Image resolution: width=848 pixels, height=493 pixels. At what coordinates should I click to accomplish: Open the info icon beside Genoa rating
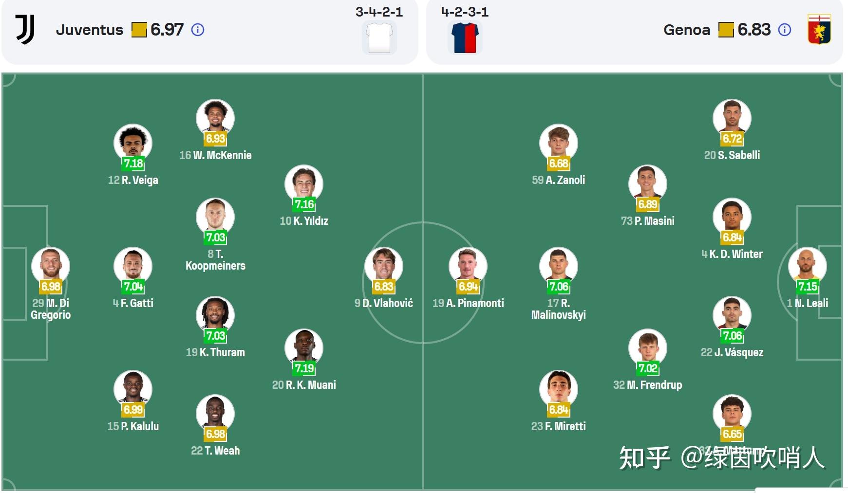click(x=785, y=30)
